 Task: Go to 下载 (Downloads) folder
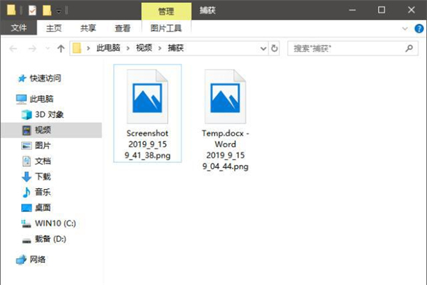42,176
